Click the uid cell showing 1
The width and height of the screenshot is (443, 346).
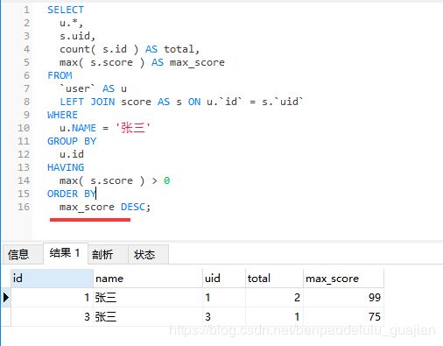(224, 298)
